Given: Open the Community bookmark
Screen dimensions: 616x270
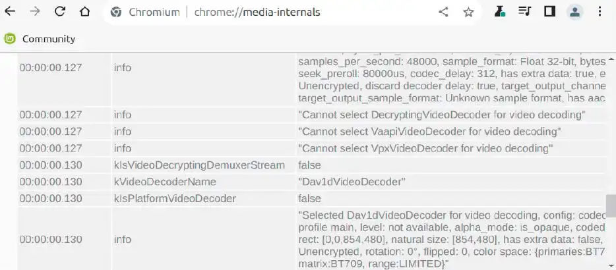Looking at the screenshot, I should click(x=40, y=39).
